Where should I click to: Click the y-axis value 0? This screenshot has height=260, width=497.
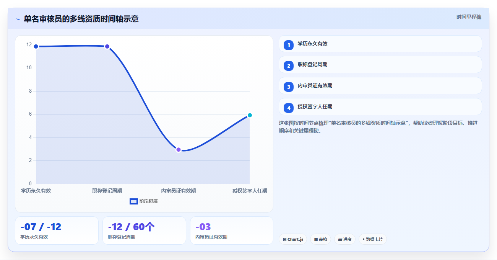click(30, 184)
